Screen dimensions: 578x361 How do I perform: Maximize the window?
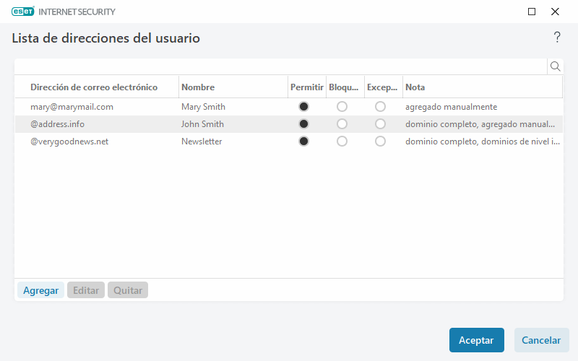(532, 12)
